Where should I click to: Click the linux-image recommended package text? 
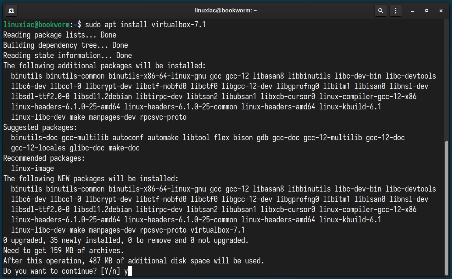click(33, 168)
